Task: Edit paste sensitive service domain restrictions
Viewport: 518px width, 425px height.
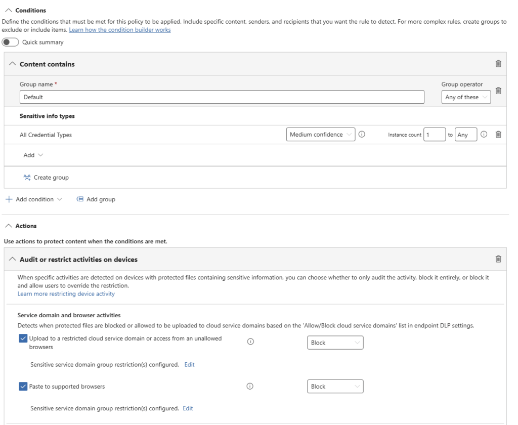Action: [x=188, y=408]
